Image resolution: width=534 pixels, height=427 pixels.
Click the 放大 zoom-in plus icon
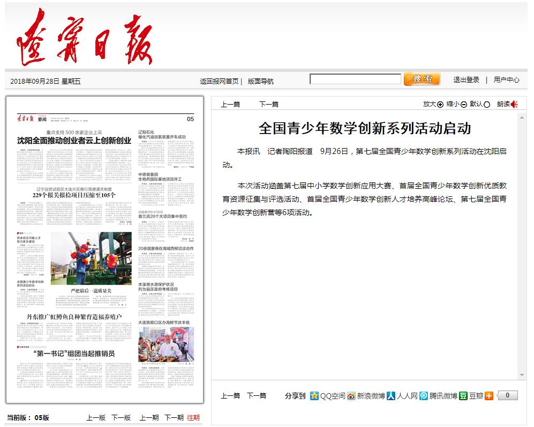[x=440, y=105]
